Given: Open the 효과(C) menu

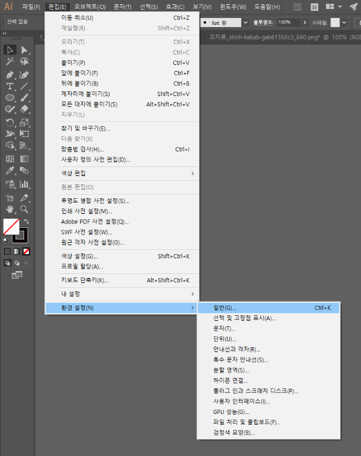Looking at the screenshot, I should [x=175, y=7].
